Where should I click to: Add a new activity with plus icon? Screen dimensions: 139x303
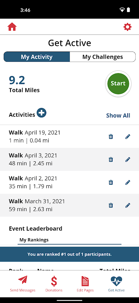(41, 113)
